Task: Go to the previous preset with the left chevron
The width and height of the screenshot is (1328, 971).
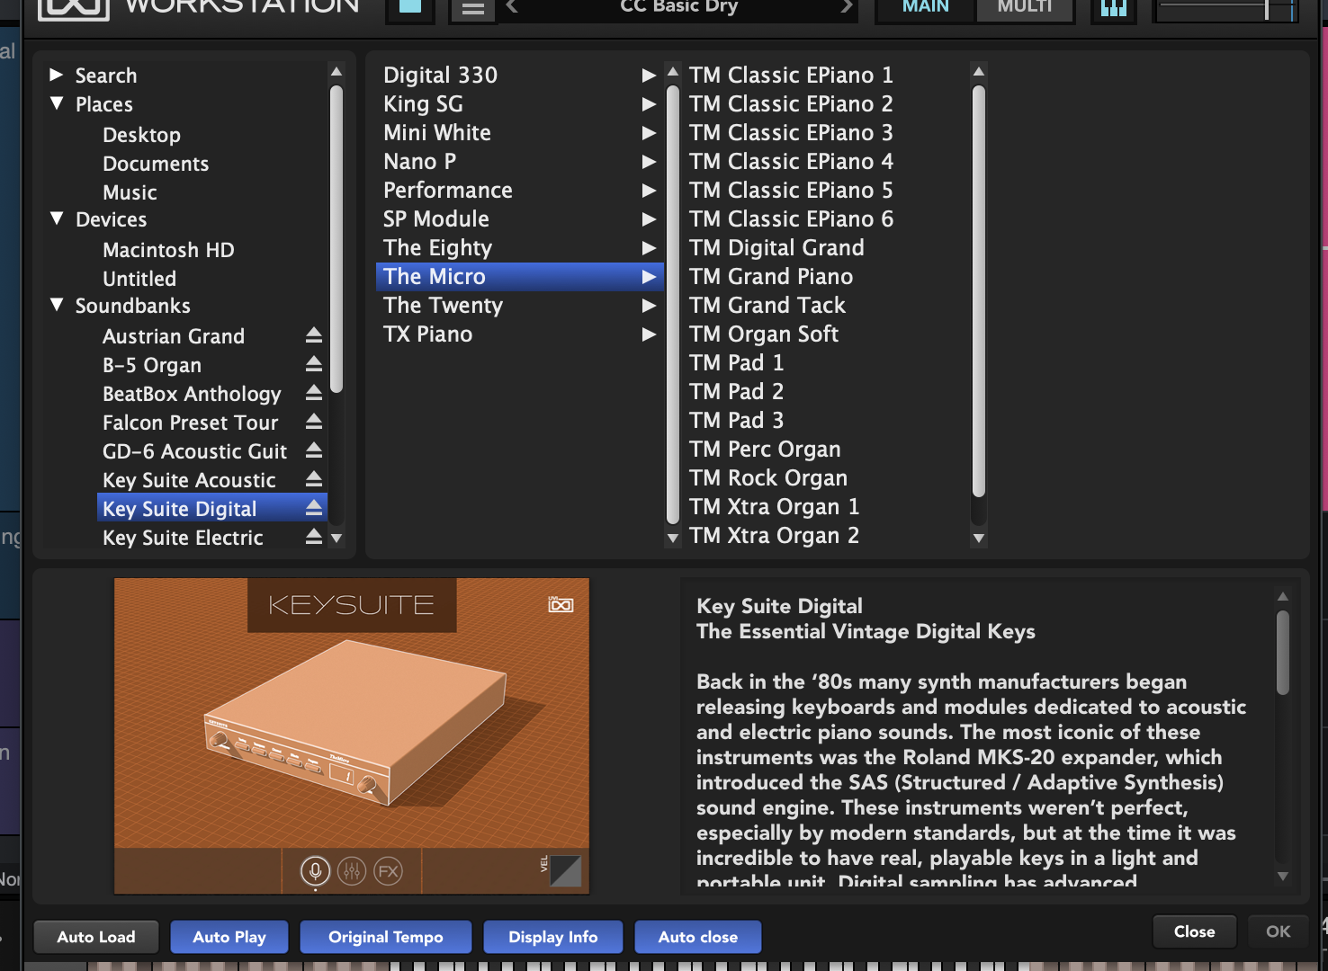Action: pyautogui.click(x=512, y=7)
